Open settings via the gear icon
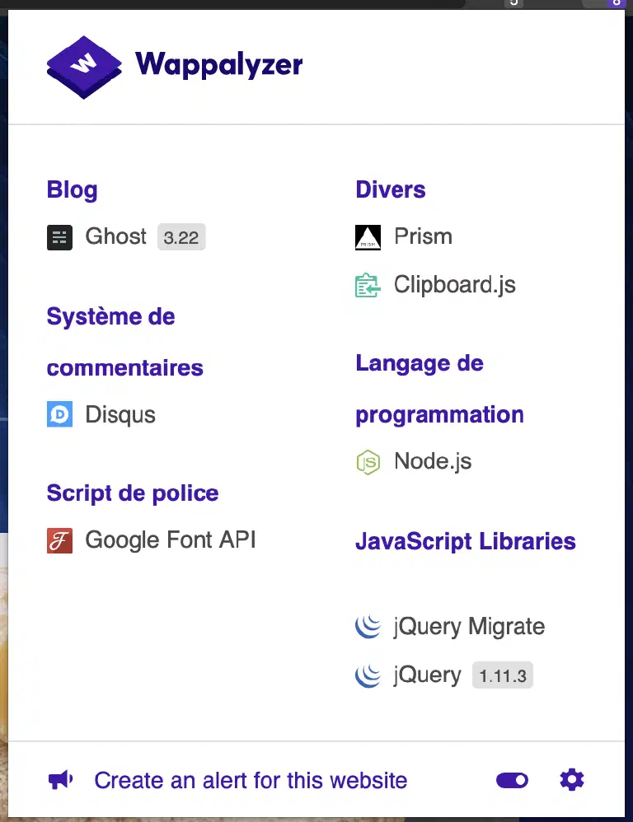 [572, 780]
